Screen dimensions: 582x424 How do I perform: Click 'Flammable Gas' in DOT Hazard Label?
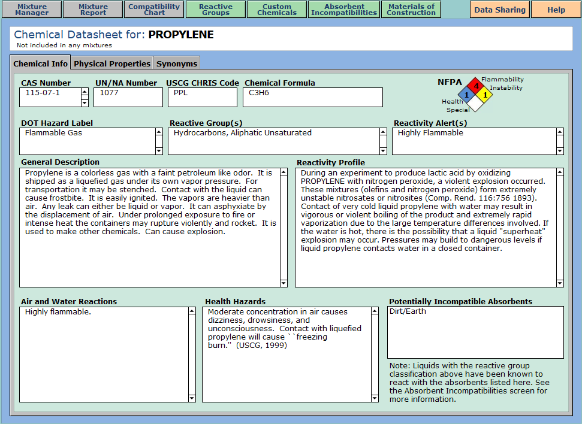53,133
